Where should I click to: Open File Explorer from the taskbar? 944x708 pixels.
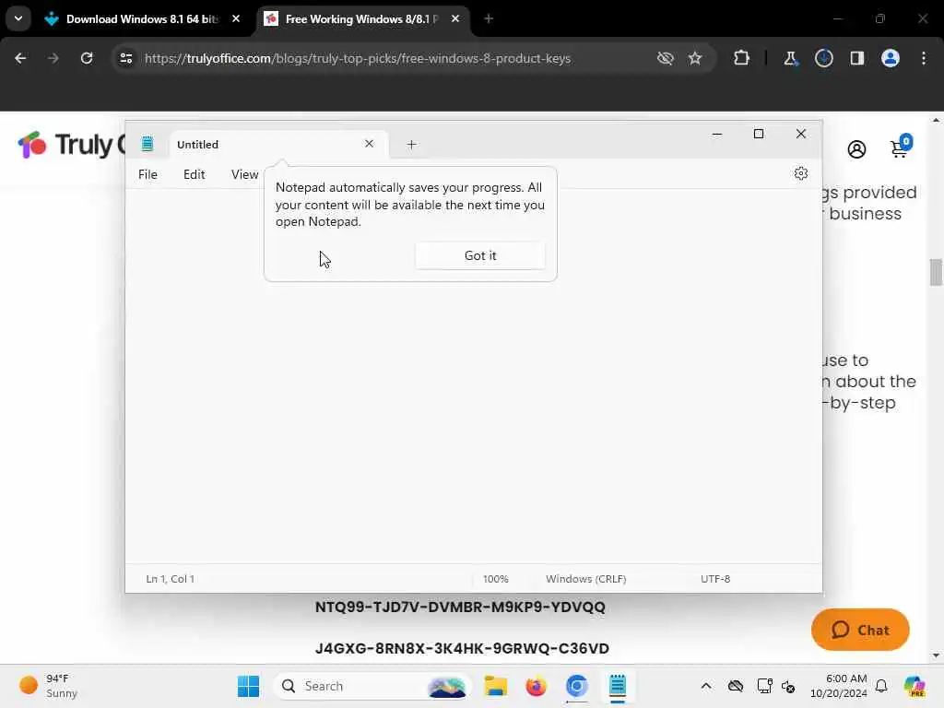pos(495,686)
